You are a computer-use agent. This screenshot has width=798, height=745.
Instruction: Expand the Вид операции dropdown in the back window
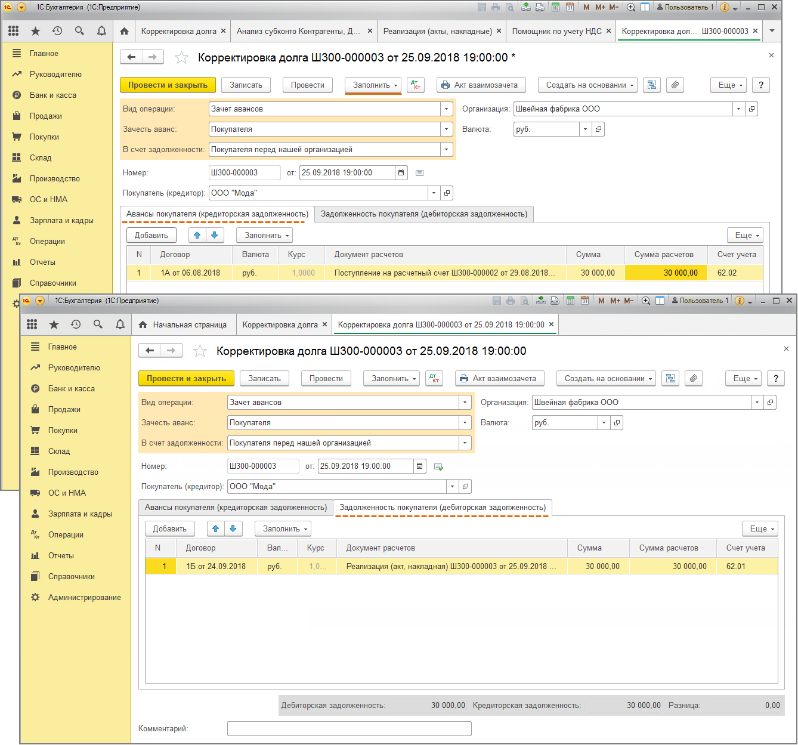click(x=447, y=109)
